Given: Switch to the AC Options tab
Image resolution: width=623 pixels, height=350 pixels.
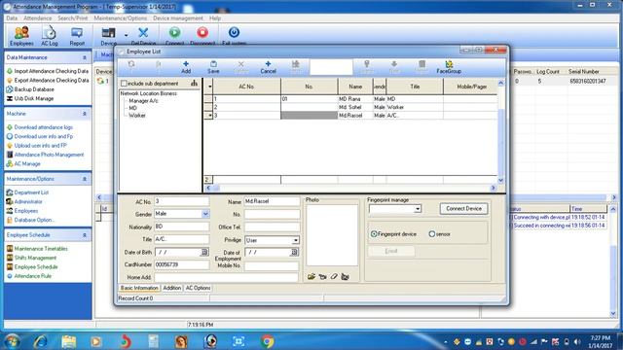Looking at the screenshot, I should click(198, 288).
